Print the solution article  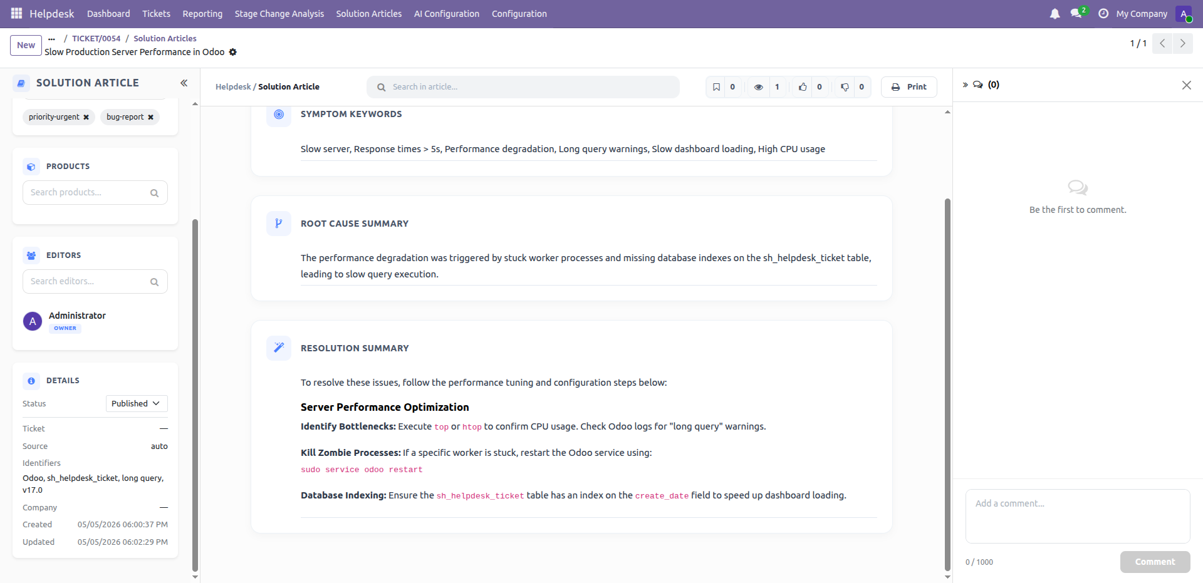[909, 87]
